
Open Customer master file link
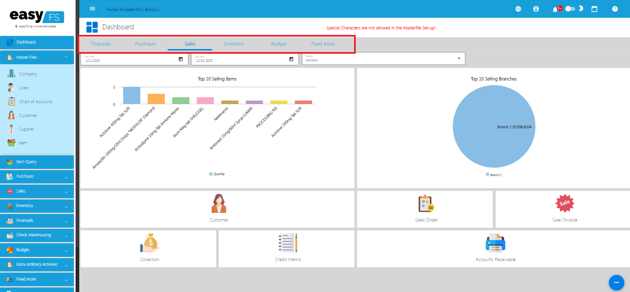click(x=28, y=115)
